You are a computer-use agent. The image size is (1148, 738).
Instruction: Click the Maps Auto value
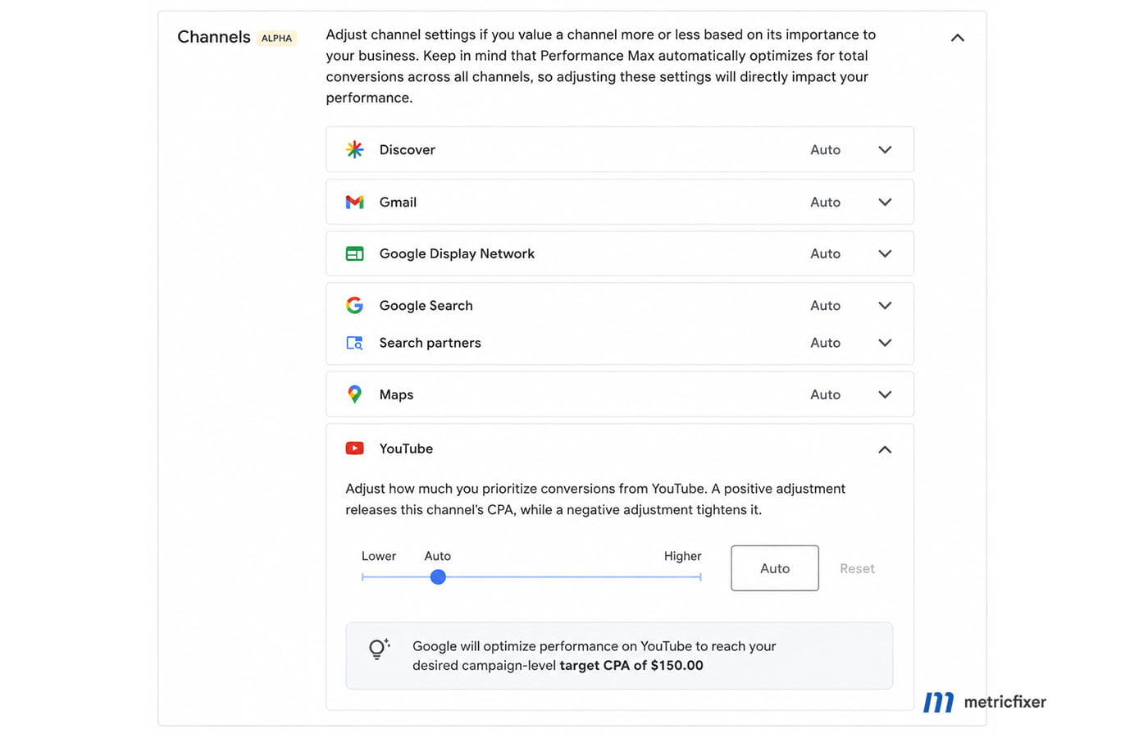click(825, 394)
